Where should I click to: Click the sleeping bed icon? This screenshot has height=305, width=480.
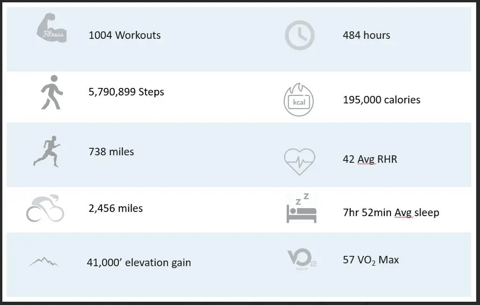[301, 209]
